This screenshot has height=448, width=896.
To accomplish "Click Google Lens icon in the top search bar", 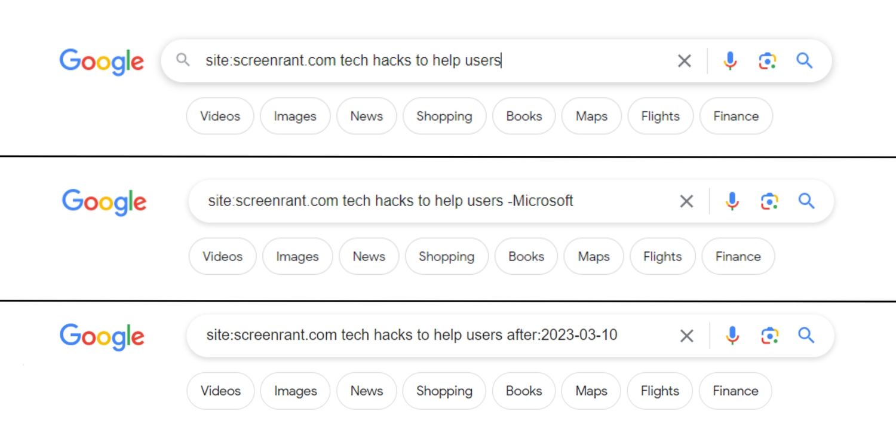I will 768,61.
